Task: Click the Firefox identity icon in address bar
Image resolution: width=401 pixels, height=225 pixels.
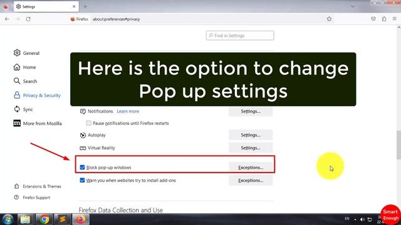Action: pos(73,19)
